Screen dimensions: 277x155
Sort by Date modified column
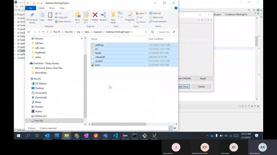[x=156, y=39]
